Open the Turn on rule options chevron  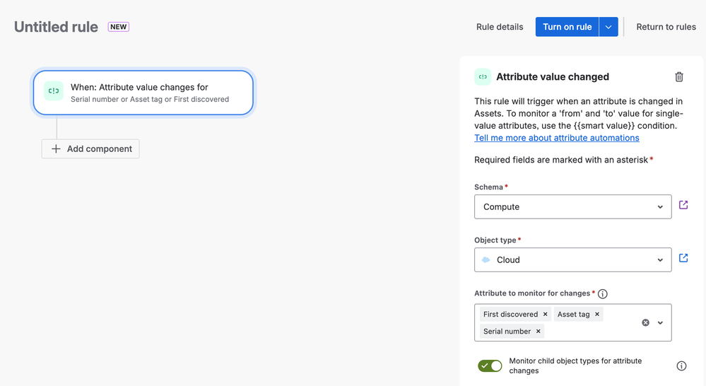[608, 27]
